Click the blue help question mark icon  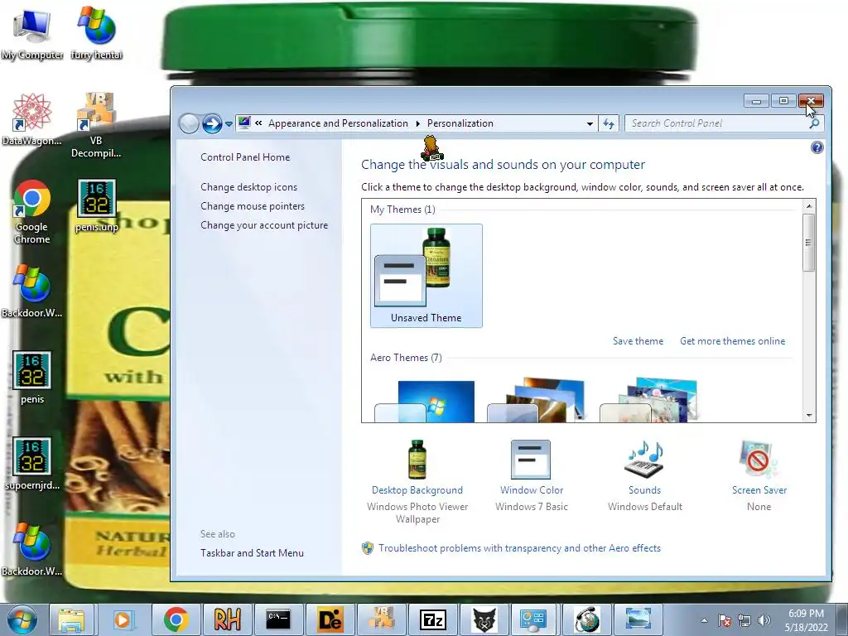click(817, 147)
